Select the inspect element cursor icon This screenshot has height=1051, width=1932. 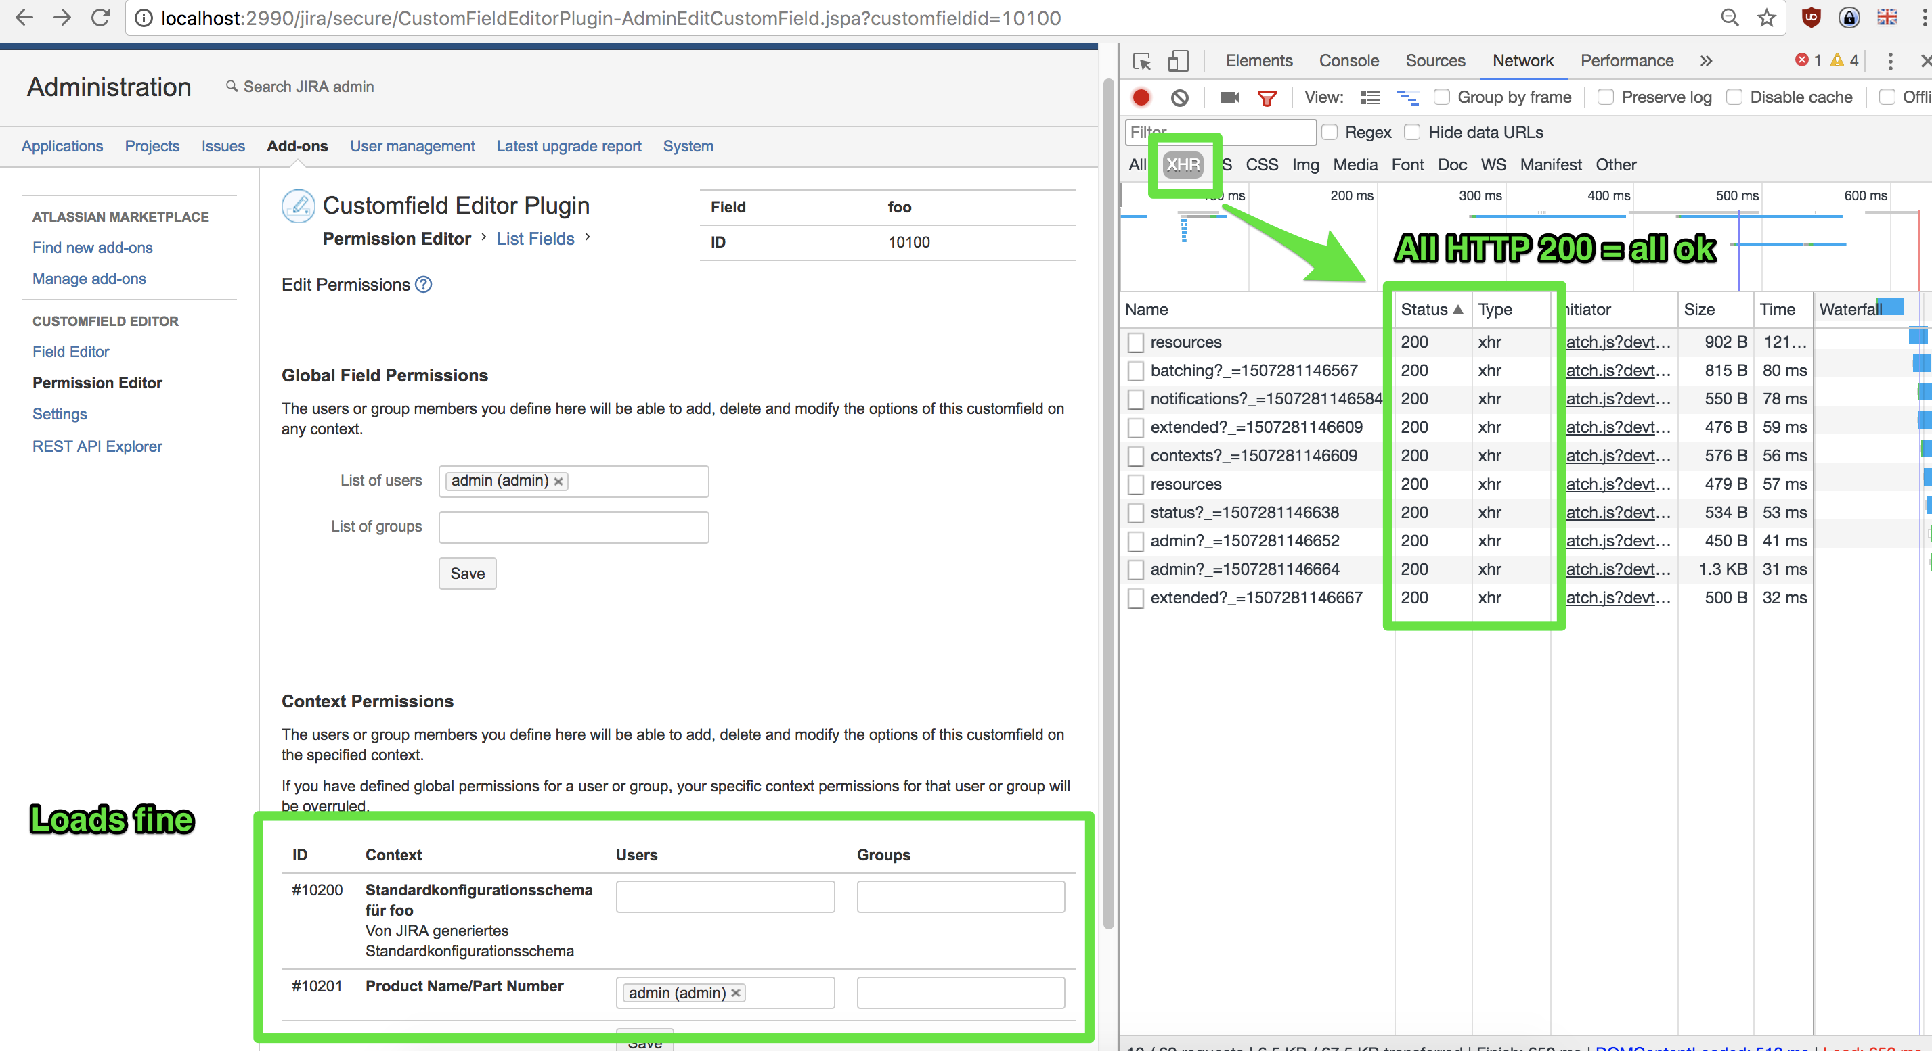[x=1142, y=62]
